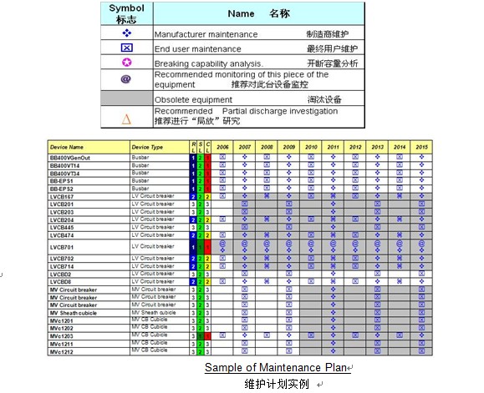This screenshot has height=393, width=484.
Task: Click LVCB714 manufacturer icon under 2013
Action: [x=377, y=266]
